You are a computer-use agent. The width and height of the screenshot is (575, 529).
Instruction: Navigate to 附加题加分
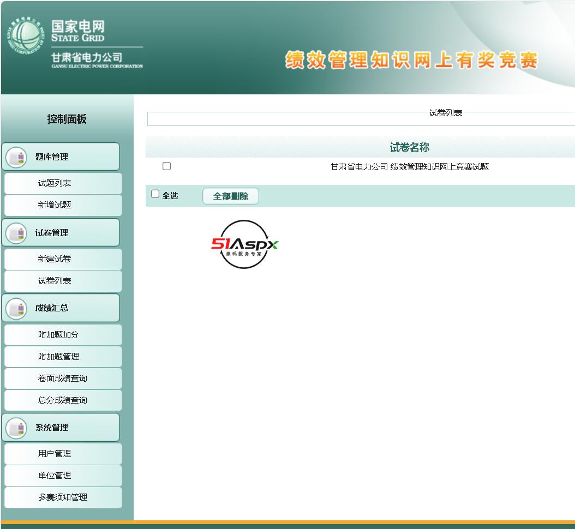coord(58,335)
